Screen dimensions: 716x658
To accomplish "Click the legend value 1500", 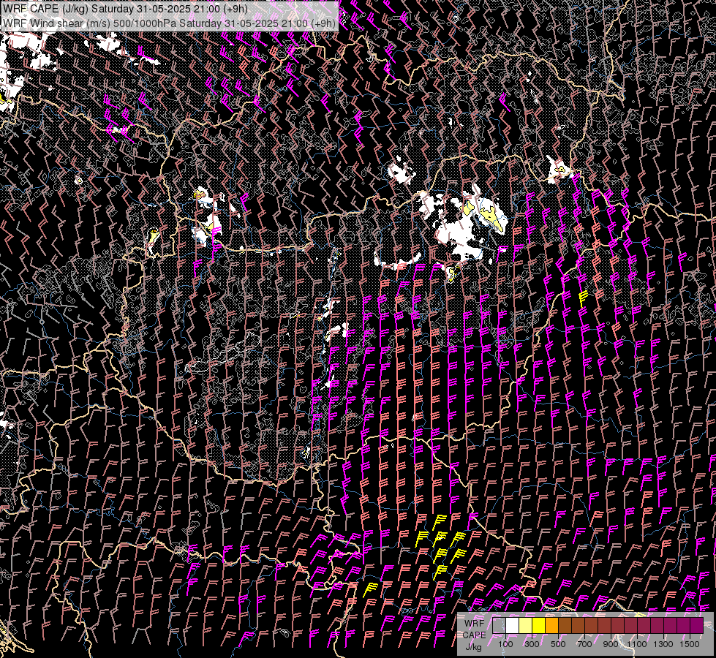I will (690, 644).
